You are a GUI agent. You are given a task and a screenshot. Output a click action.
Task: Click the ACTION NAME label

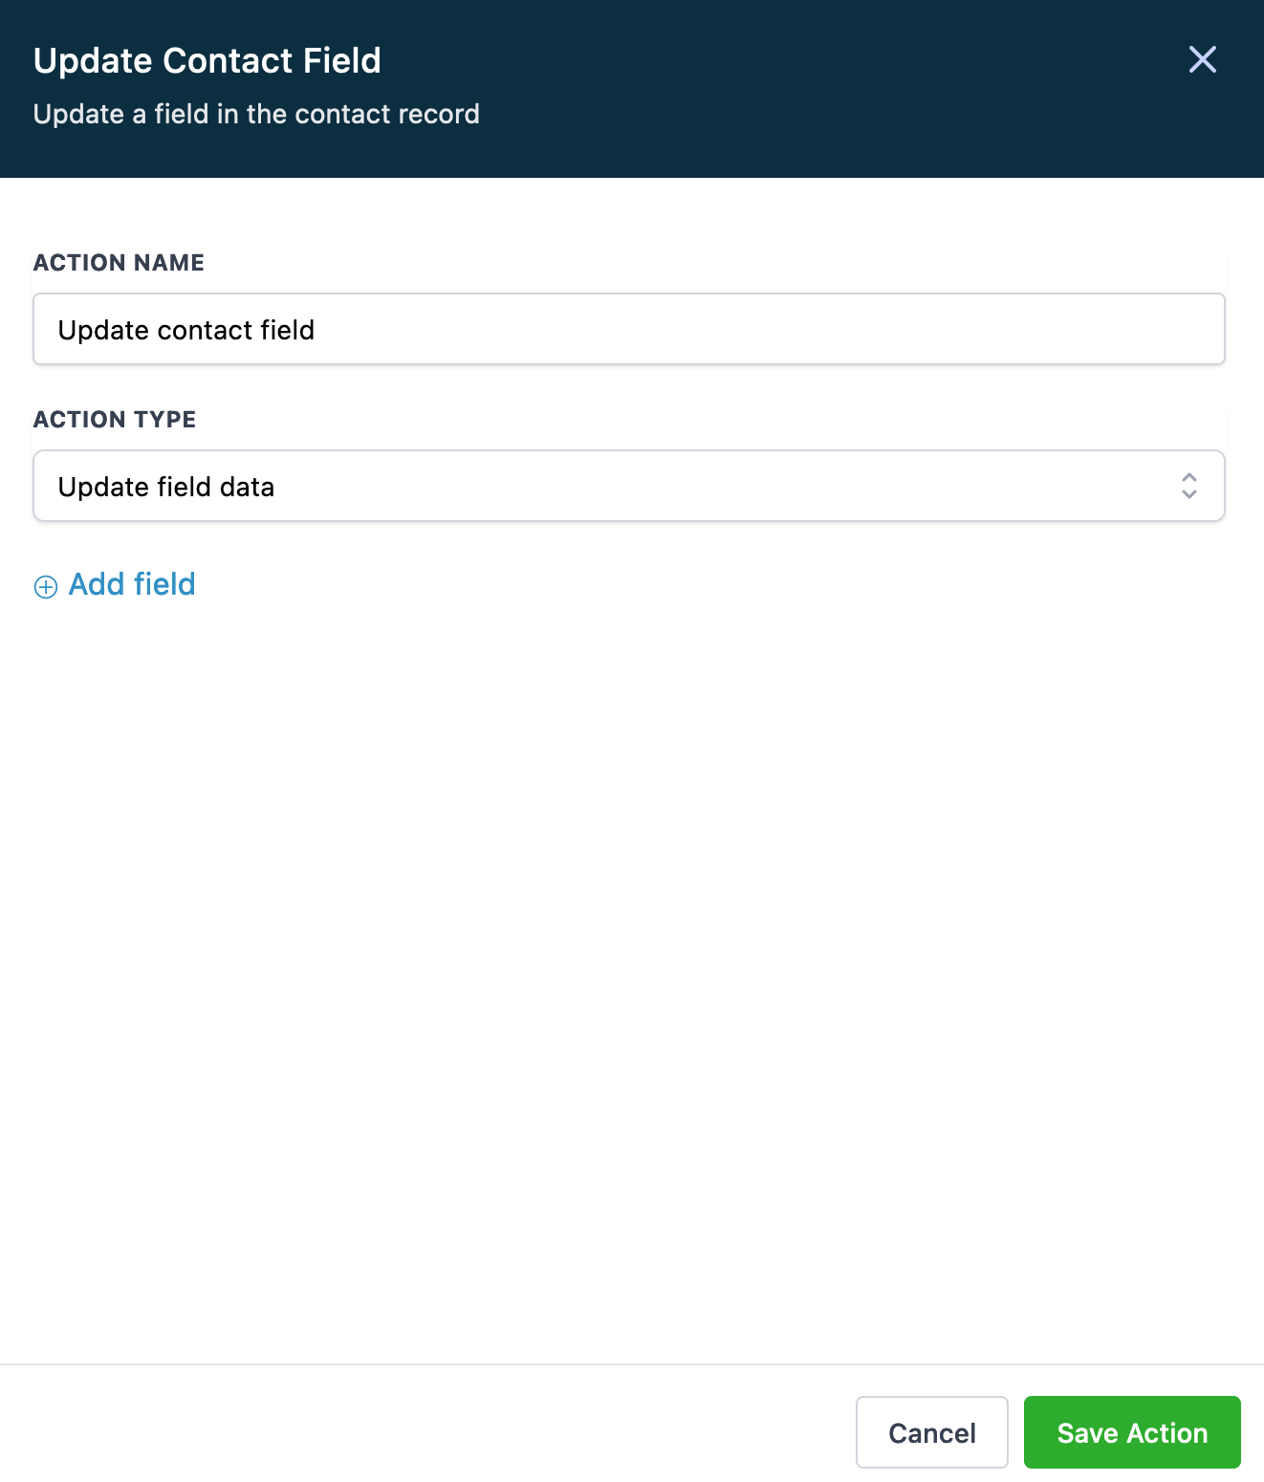click(x=119, y=263)
